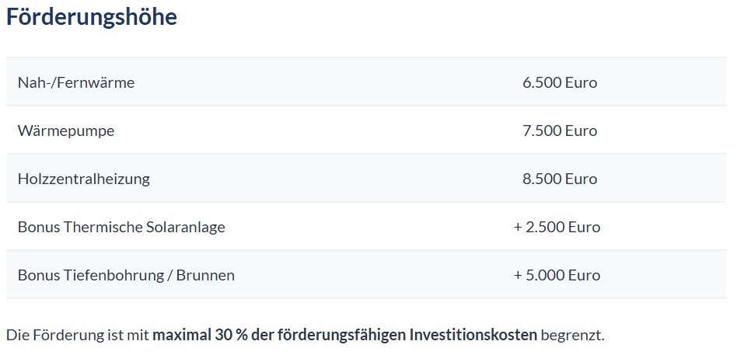Image resolution: width=737 pixels, height=355 pixels.
Task: Click the 6.500 Euro amount
Action: coord(560,82)
